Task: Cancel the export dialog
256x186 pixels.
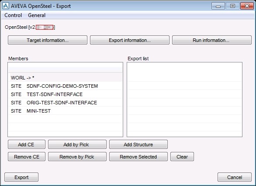Action: pyautogui.click(x=235, y=177)
